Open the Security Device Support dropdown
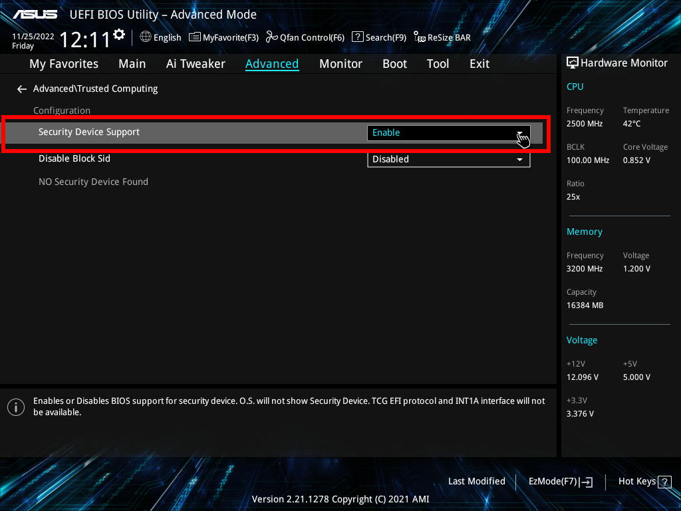Screen dimensions: 681x511 (449, 132)
